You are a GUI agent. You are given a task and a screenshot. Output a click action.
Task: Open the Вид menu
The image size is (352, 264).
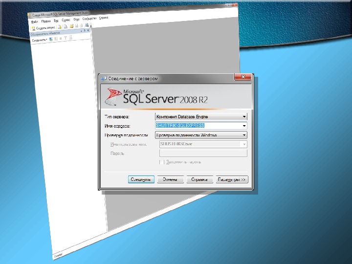coord(56,21)
